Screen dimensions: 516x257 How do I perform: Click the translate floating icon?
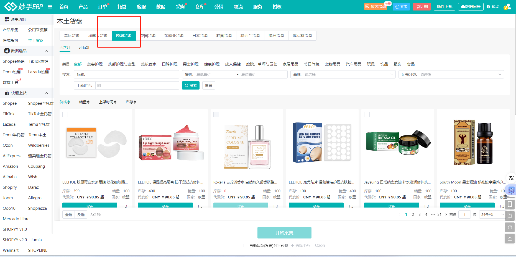[511, 178]
